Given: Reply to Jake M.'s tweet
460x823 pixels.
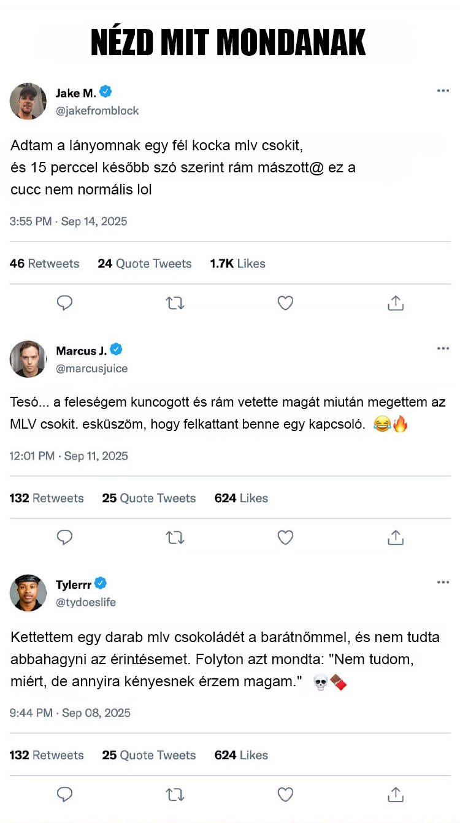Looking at the screenshot, I should coord(65,303).
